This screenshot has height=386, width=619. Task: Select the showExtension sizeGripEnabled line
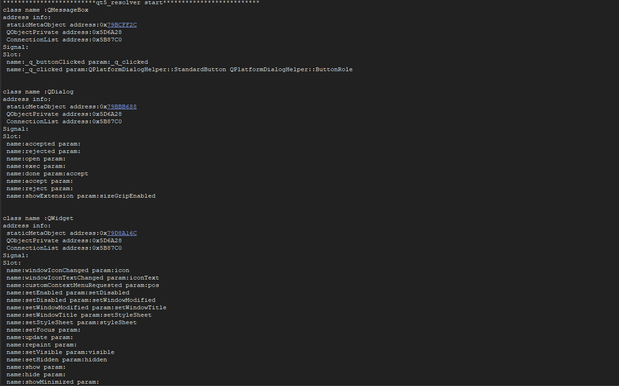pyautogui.click(x=81, y=196)
